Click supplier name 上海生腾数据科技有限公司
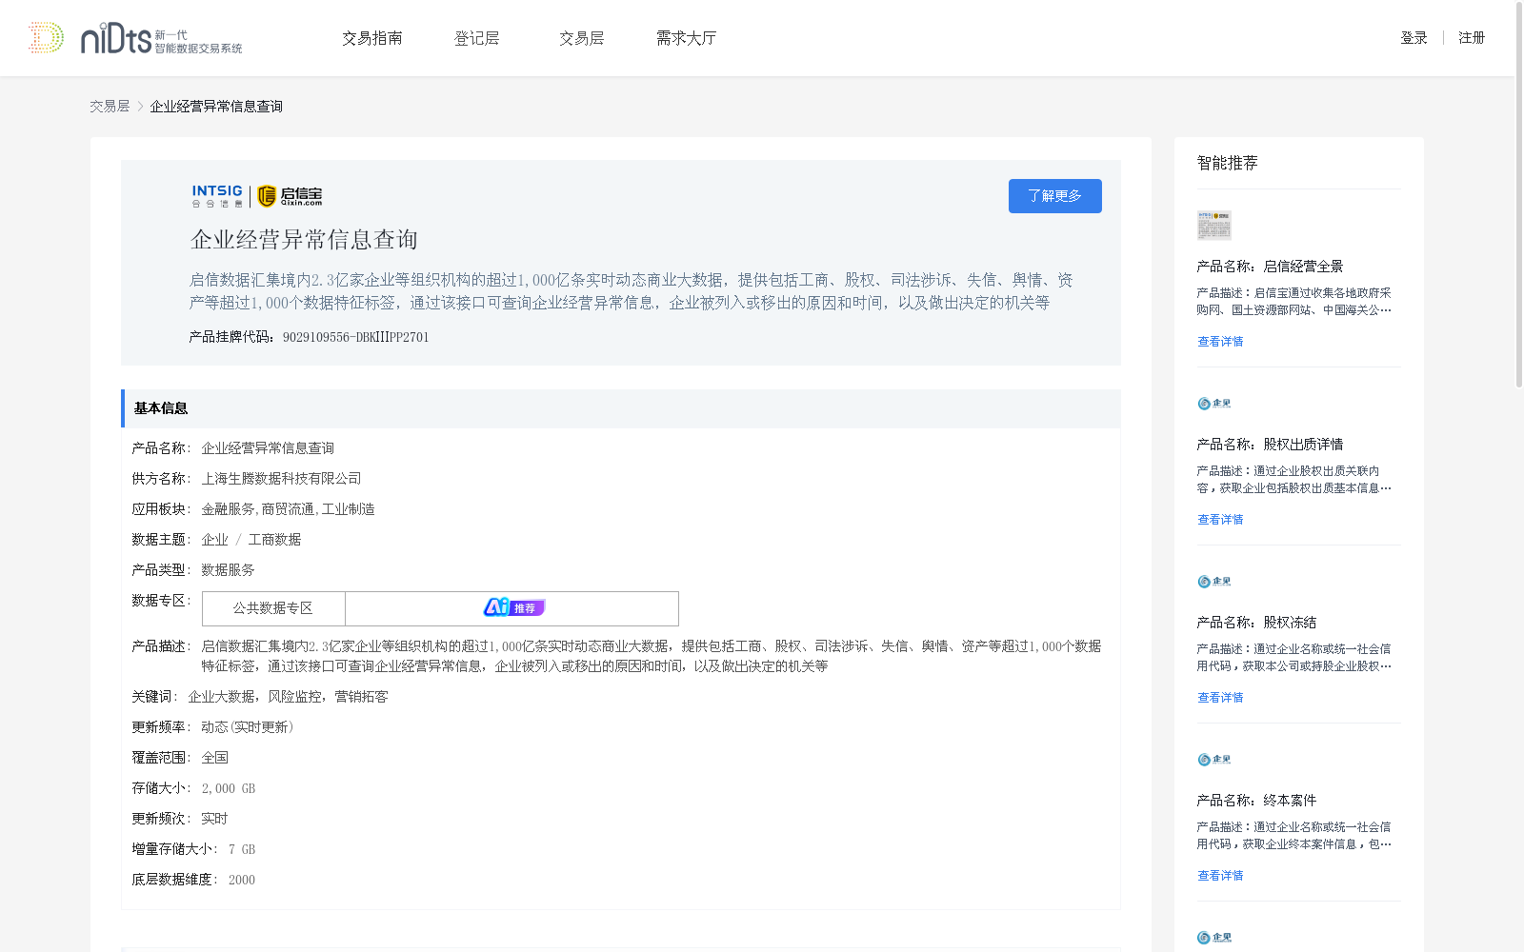Viewport: 1524px width, 952px height. click(x=281, y=479)
